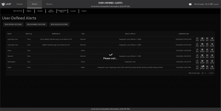This screenshot has height=111, width=221.
Task: Open the INF-VIO-PCA submenu
Action: pos(18,11)
